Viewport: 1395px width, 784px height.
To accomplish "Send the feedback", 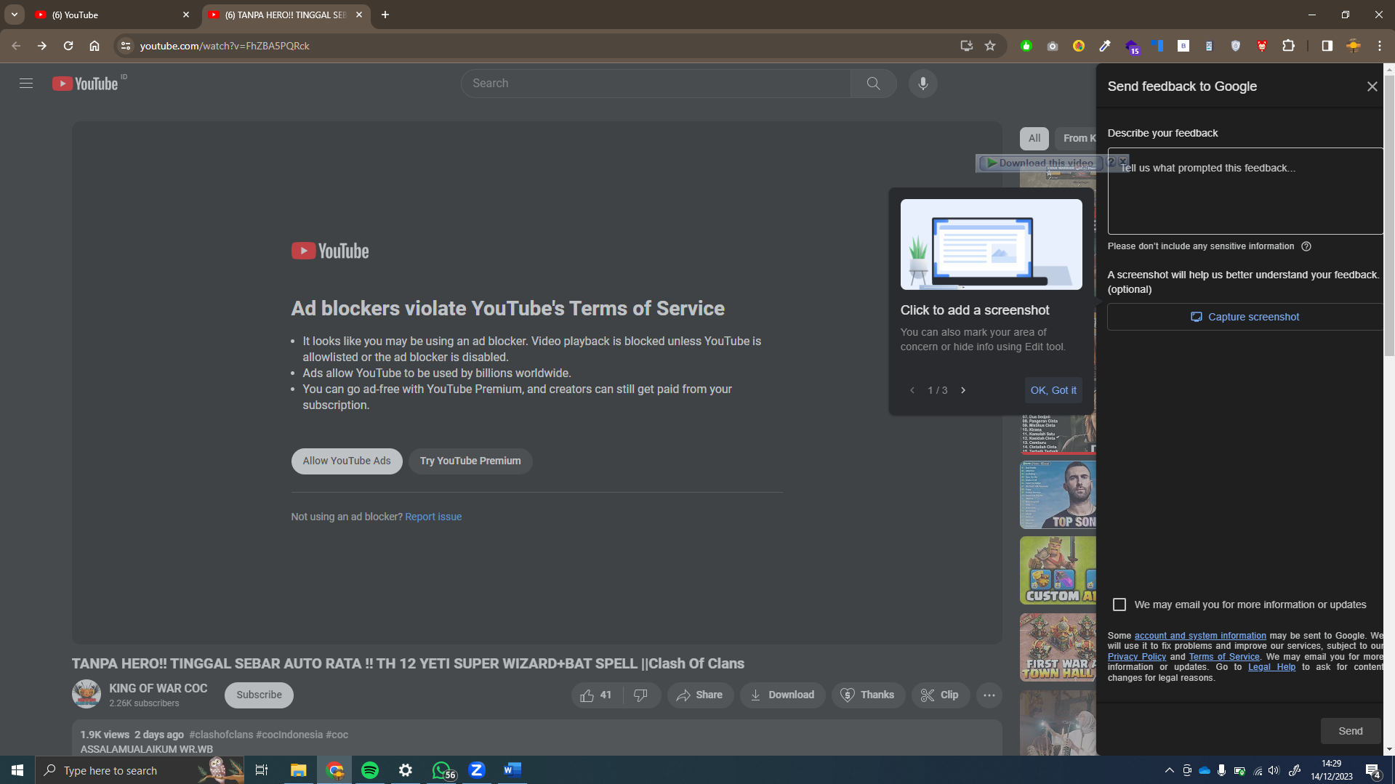I will (x=1351, y=731).
